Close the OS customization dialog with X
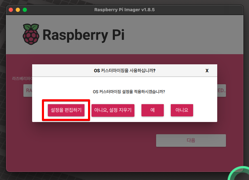 pos(207,71)
